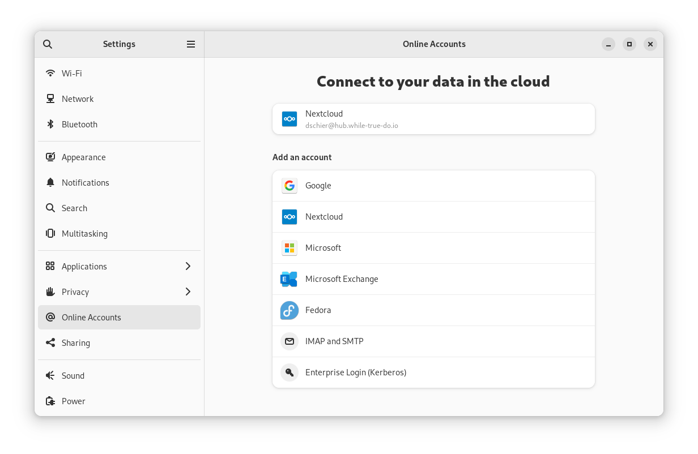Maximize the Settings window
Screen dimensions: 698x454
pyautogui.click(x=629, y=44)
